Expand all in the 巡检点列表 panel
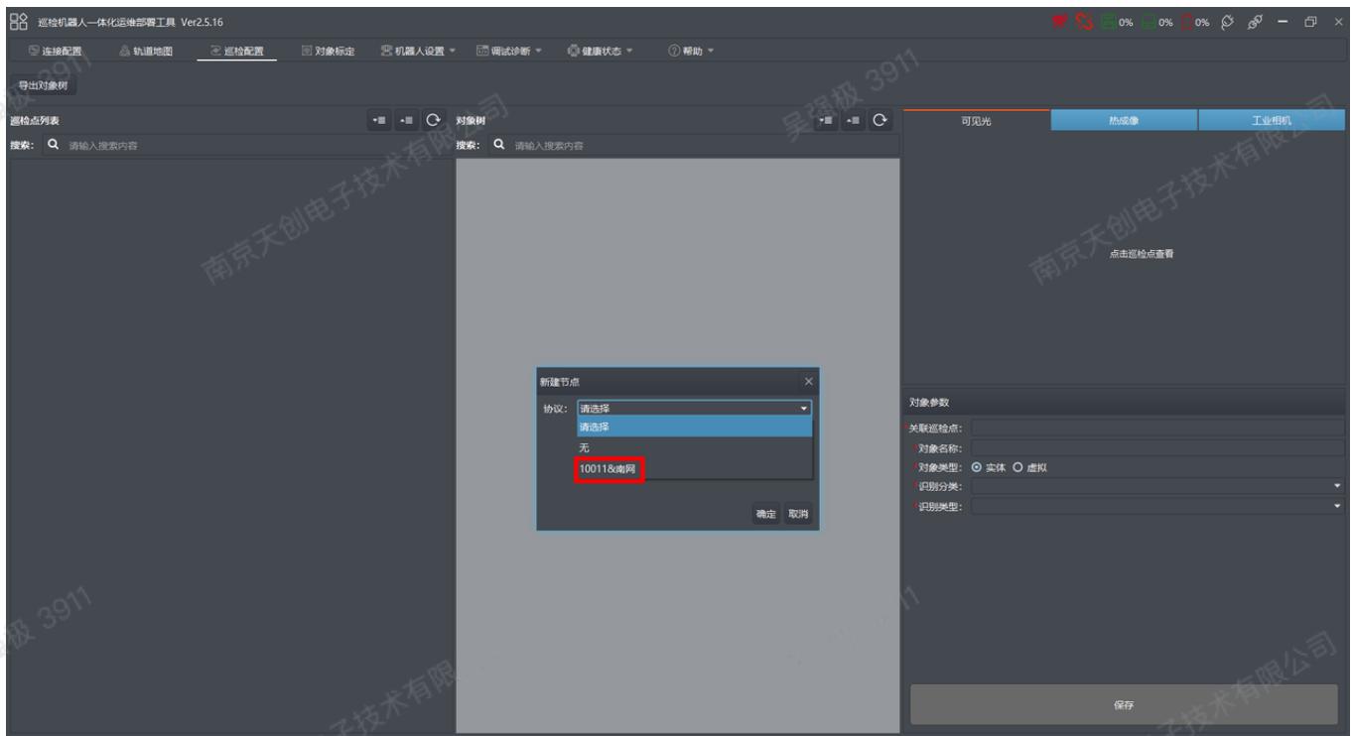Image resolution: width=1352 pixels, height=736 pixels. [378, 121]
